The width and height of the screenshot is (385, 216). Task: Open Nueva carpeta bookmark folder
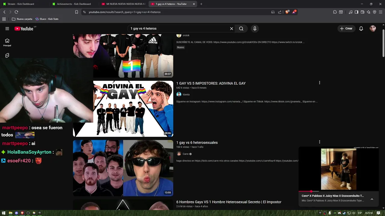[22, 19]
